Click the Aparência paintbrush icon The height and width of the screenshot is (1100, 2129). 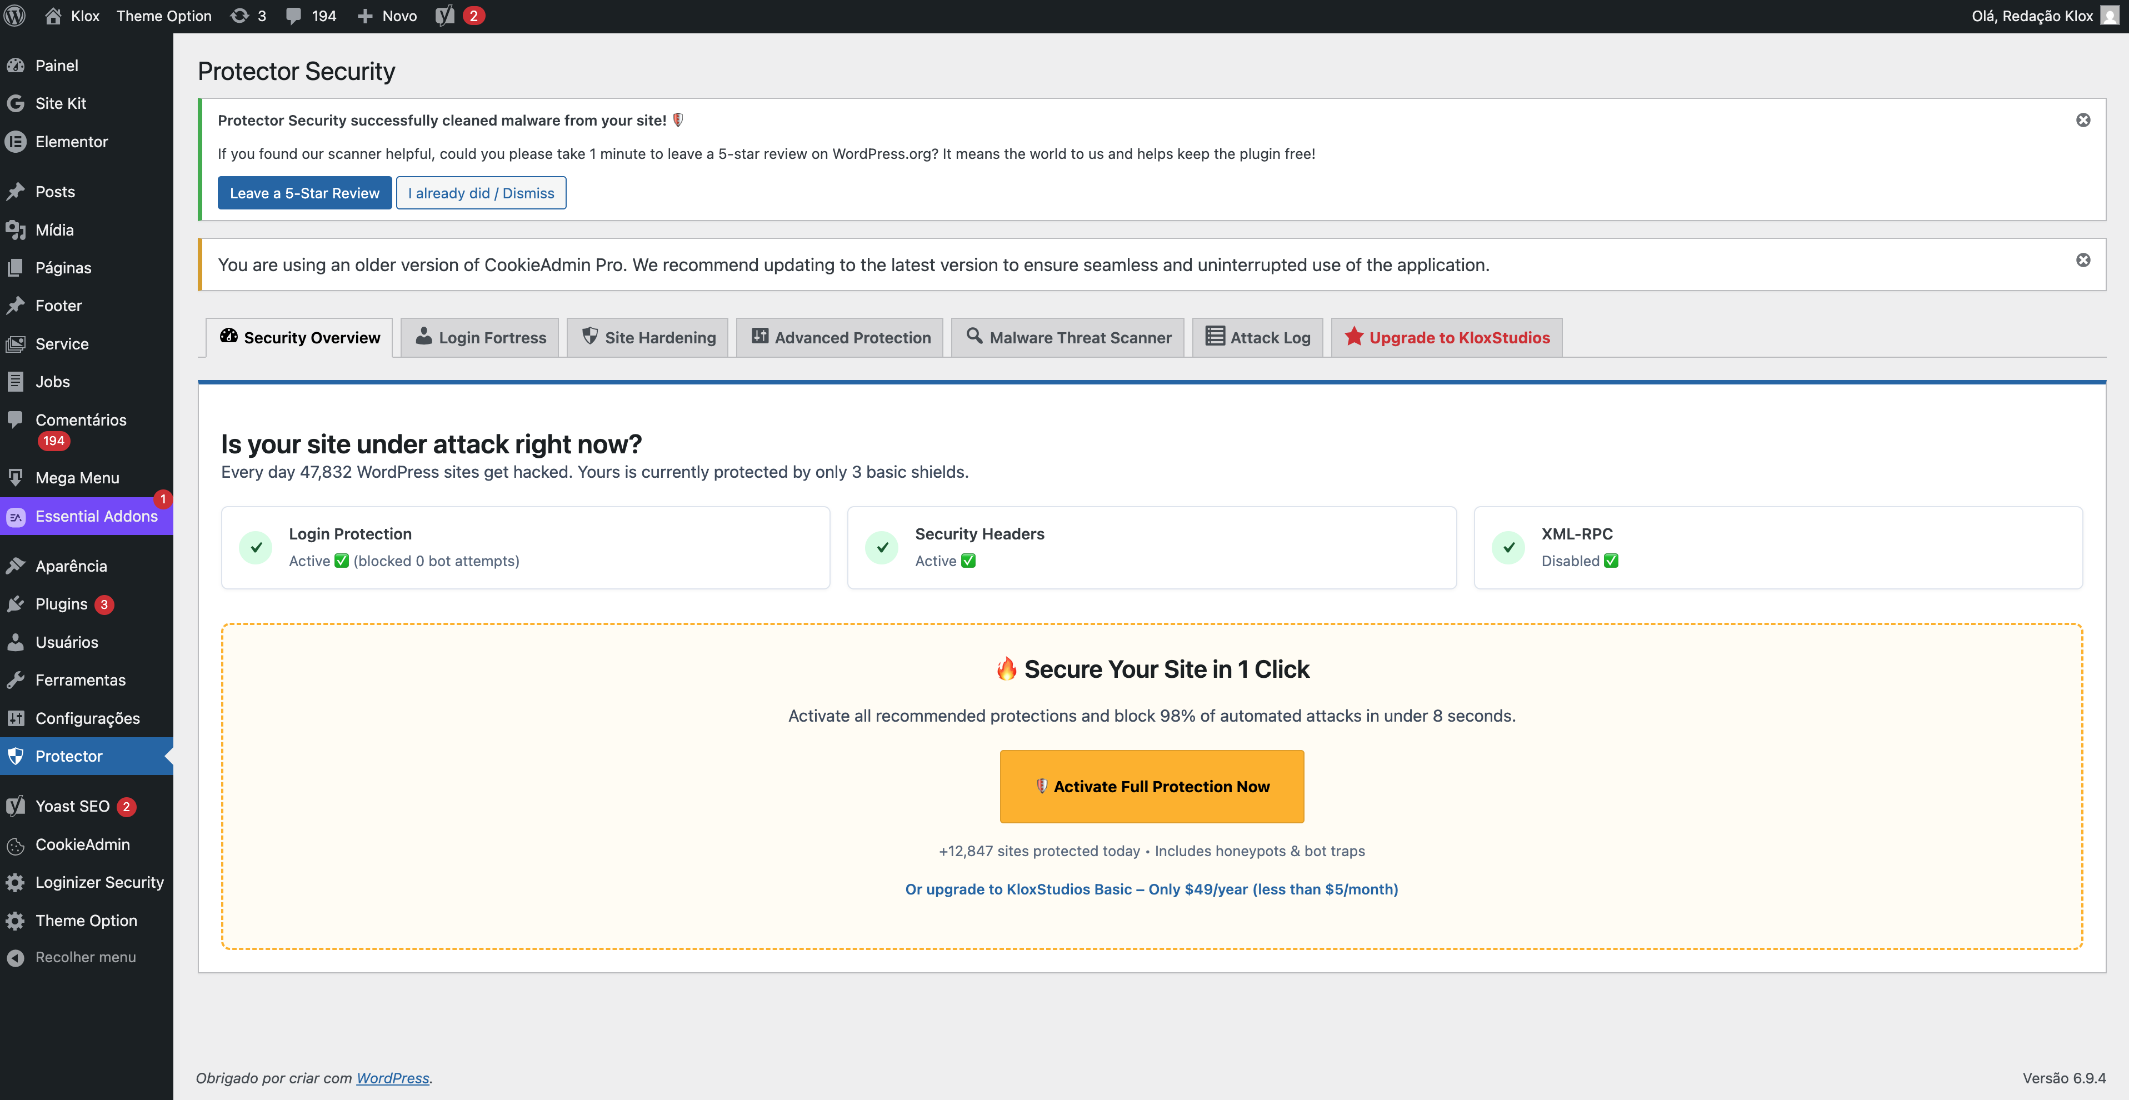16,566
